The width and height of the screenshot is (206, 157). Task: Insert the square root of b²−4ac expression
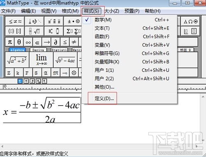point(66,60)
